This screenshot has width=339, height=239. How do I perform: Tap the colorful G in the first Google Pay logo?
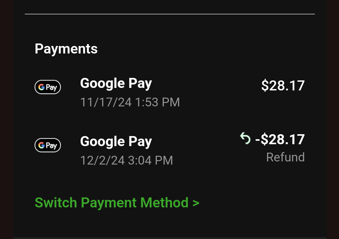point(41,87)
